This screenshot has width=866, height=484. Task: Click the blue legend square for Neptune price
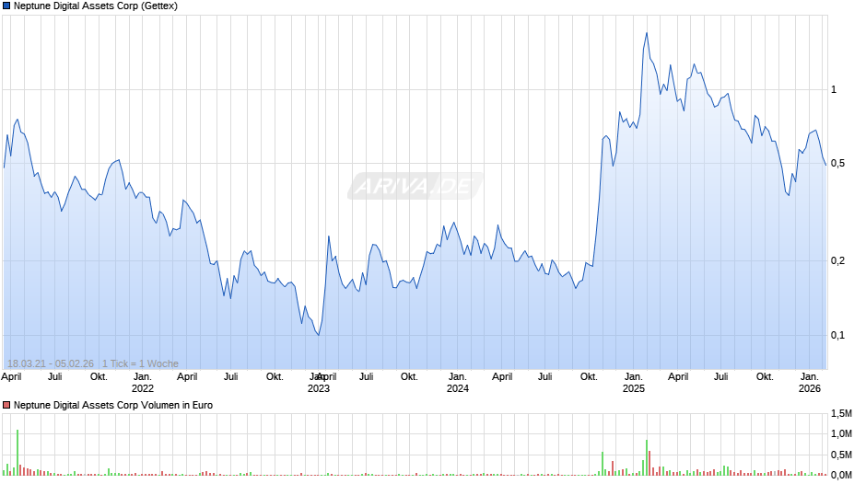[x=6, y=6]
